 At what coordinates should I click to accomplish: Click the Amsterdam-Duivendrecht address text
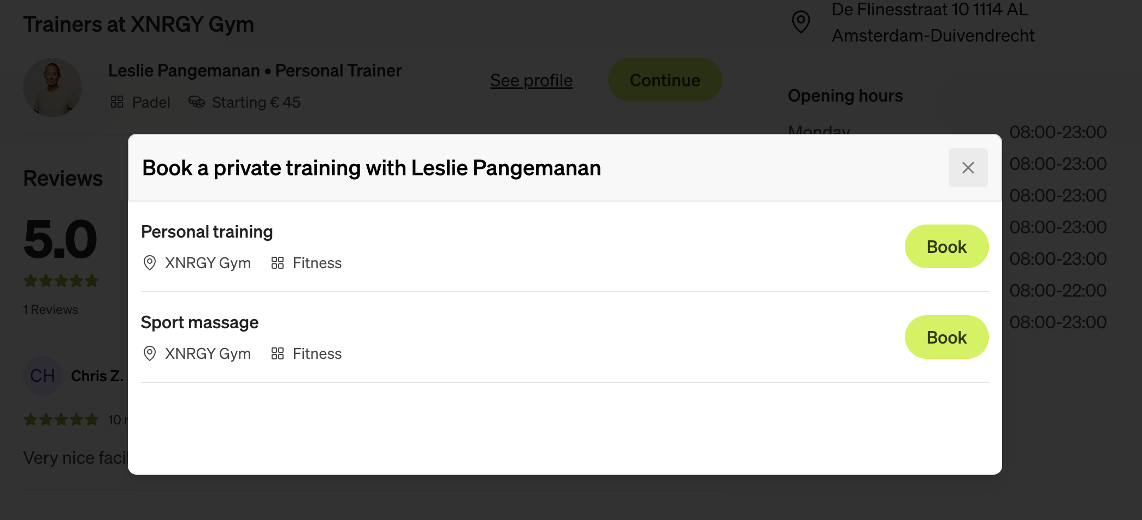click(933, 36)
